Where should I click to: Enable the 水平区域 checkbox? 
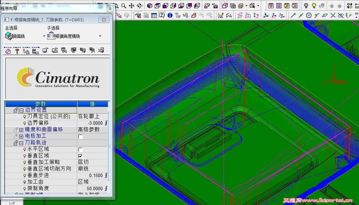[x=80, y=150]
